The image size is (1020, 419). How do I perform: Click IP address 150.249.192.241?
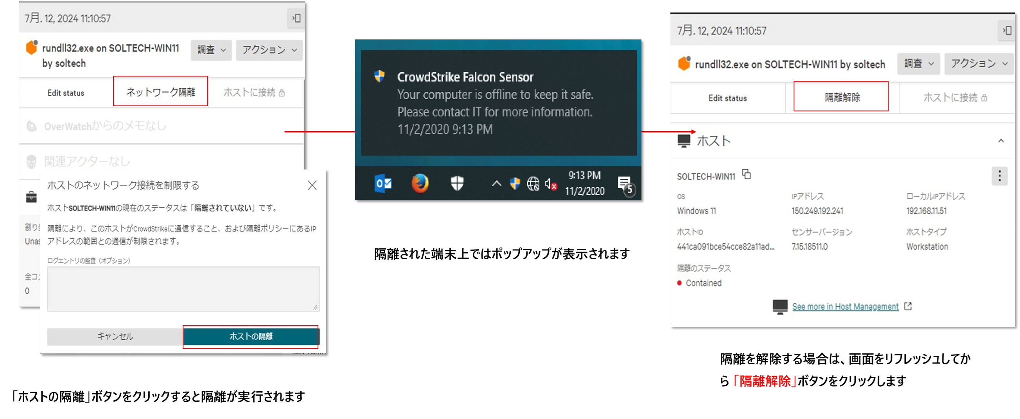tap(817, 211)
